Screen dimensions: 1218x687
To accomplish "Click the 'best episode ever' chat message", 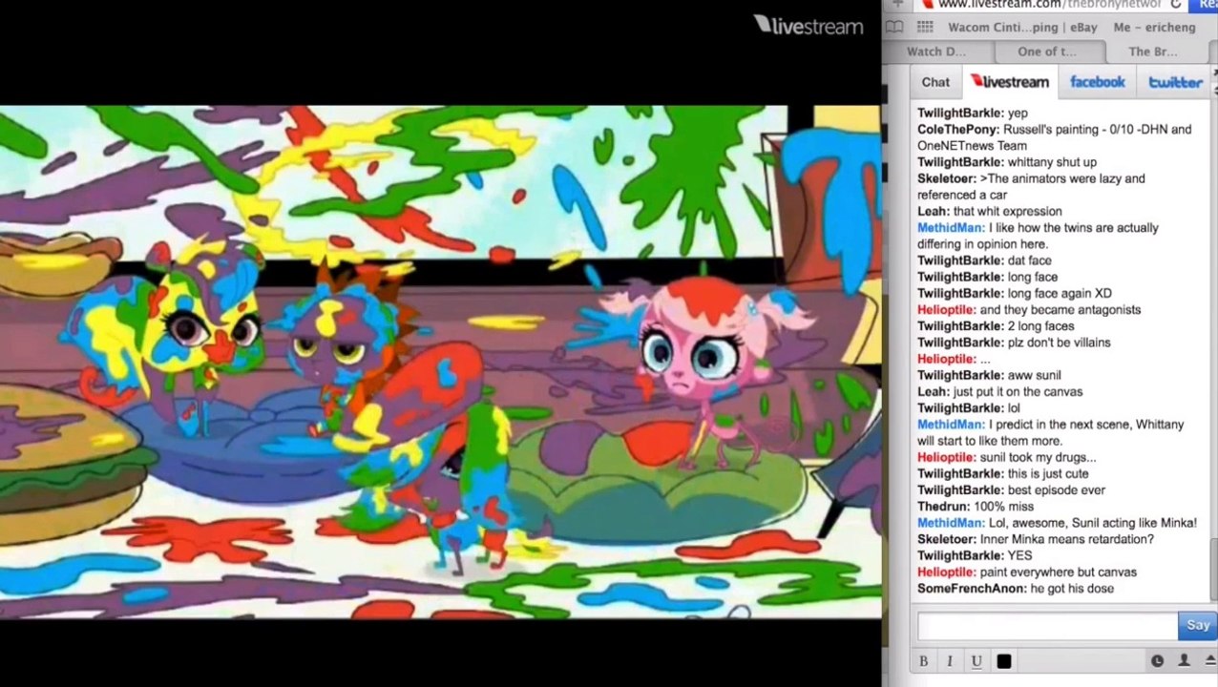I will pyautogui.click(x=1056, y=490).
